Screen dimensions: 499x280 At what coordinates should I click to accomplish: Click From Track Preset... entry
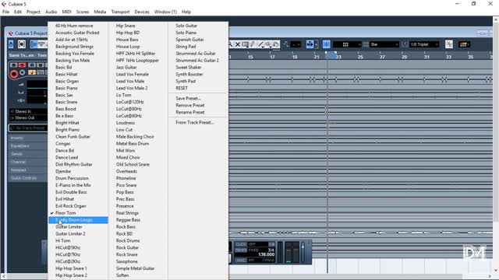pos(195,123)
